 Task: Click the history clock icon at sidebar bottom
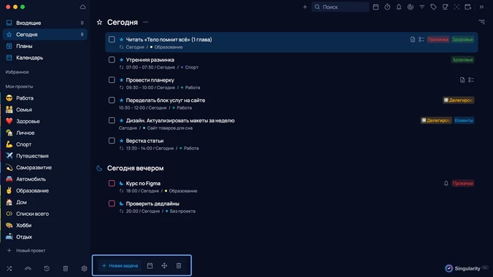coord(47,268)
